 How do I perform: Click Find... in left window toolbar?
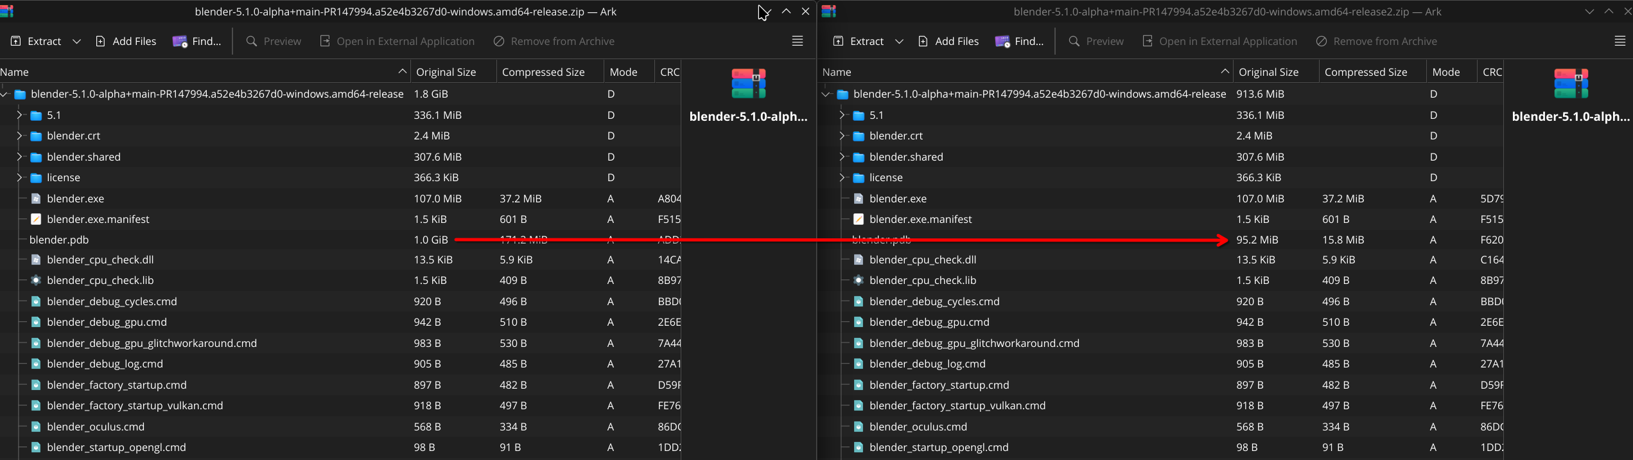[x=196, y=41]
